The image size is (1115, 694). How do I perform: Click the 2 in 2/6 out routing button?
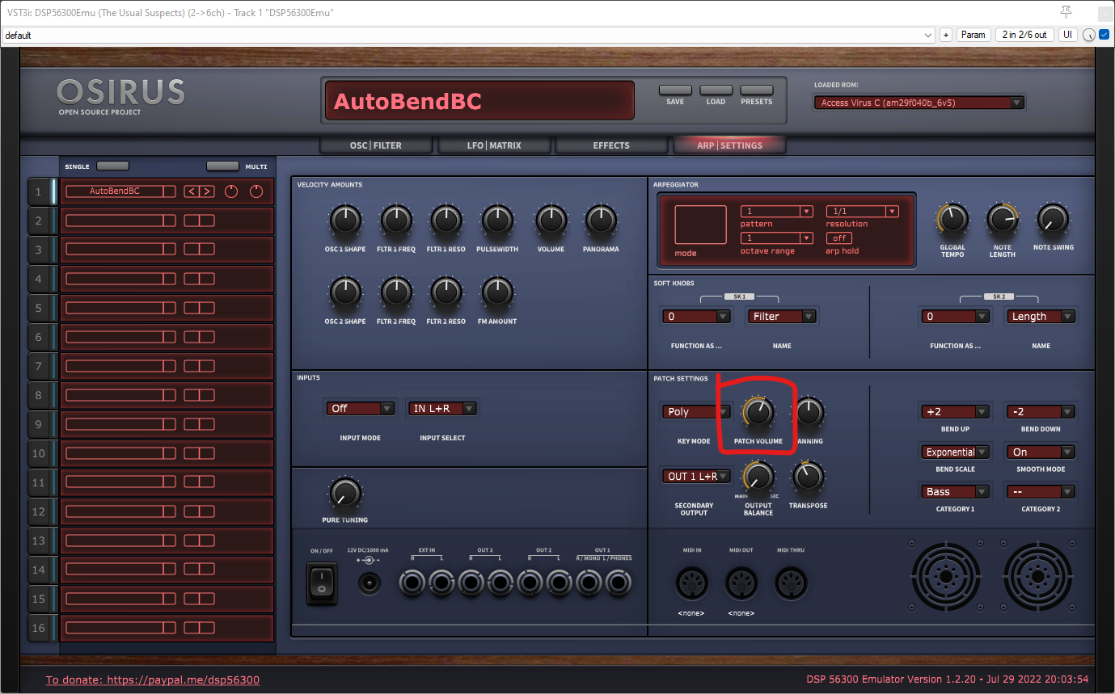pos(1024,35)
